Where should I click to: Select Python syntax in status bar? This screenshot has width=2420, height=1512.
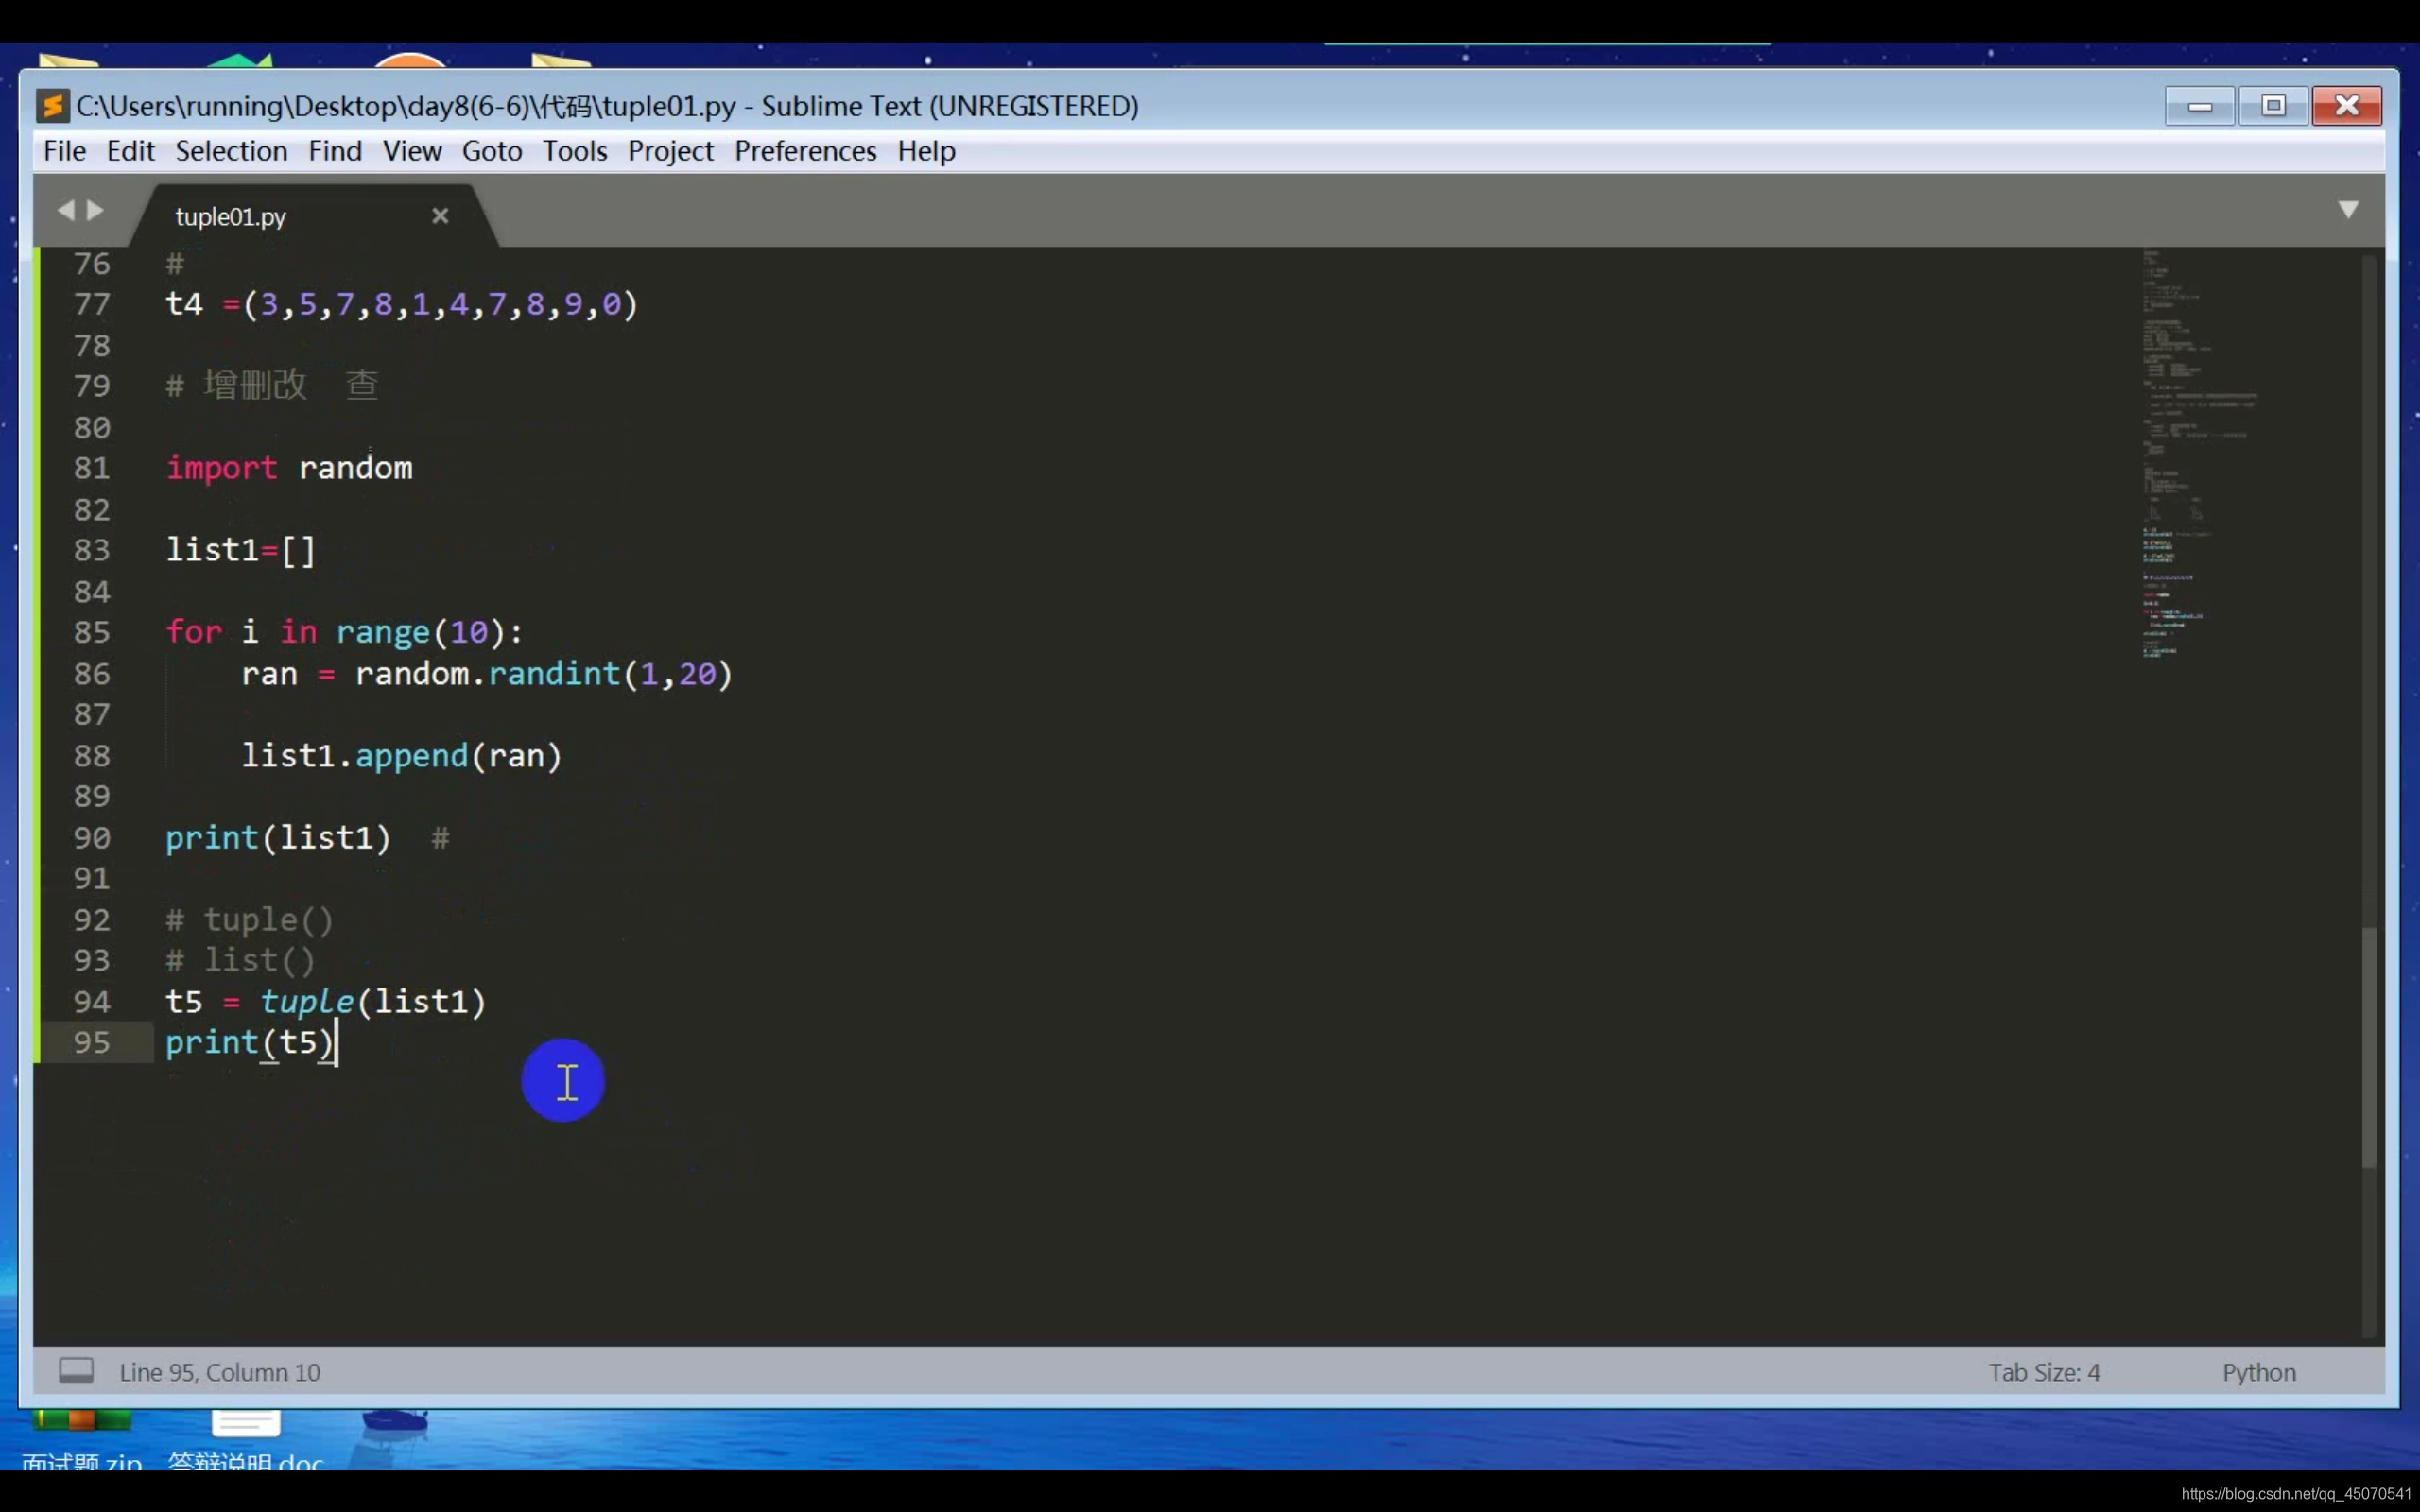[2259, 1372]
